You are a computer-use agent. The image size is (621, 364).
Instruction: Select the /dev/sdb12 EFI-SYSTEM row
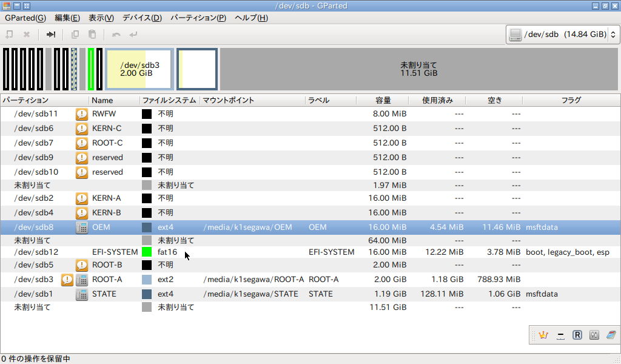click(x=310, y=252)
